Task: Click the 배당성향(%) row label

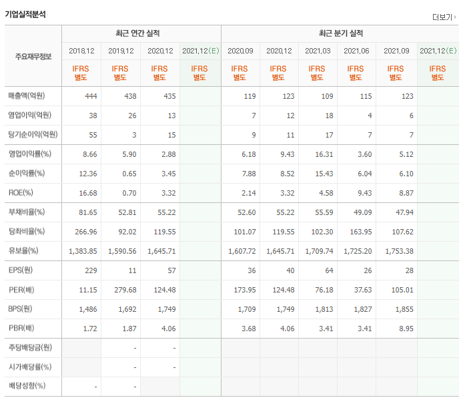Action: pos(27,385)
